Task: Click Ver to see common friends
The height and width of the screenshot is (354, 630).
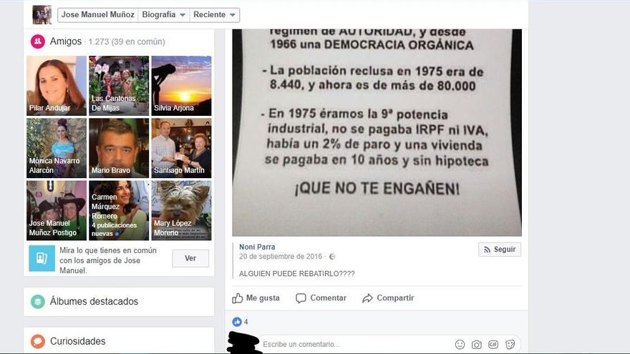Action: tap(190, 258)
